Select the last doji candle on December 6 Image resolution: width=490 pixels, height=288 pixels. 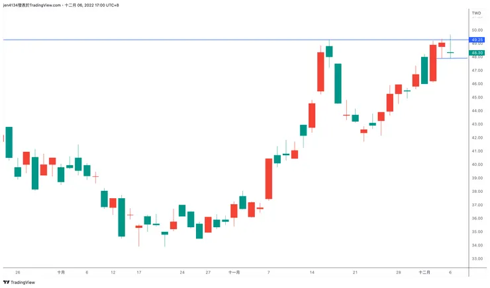pyautogui.click(x=450, y=52)
